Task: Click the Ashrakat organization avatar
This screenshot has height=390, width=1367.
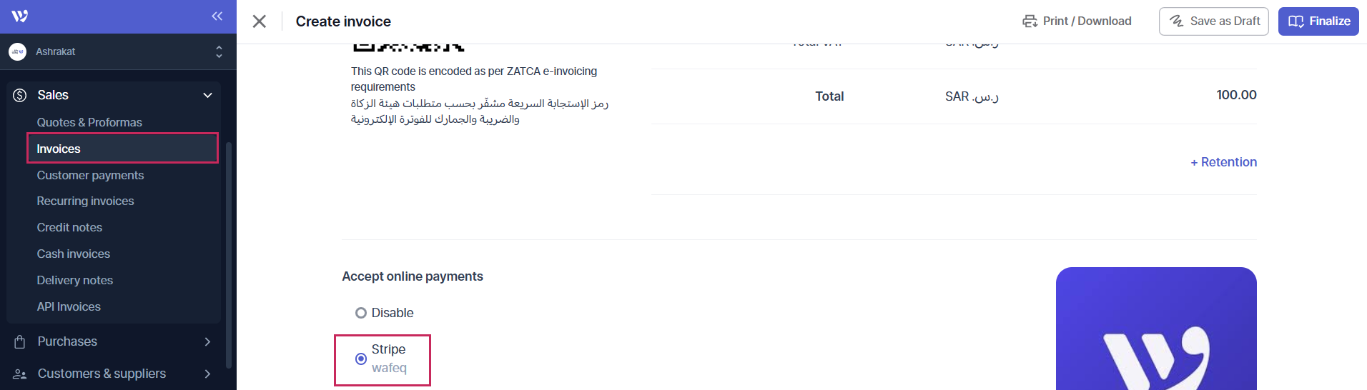Action: [18, 51]
